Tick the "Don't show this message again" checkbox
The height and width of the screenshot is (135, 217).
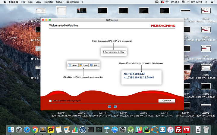pyautogui.click(x=50, y=101)
